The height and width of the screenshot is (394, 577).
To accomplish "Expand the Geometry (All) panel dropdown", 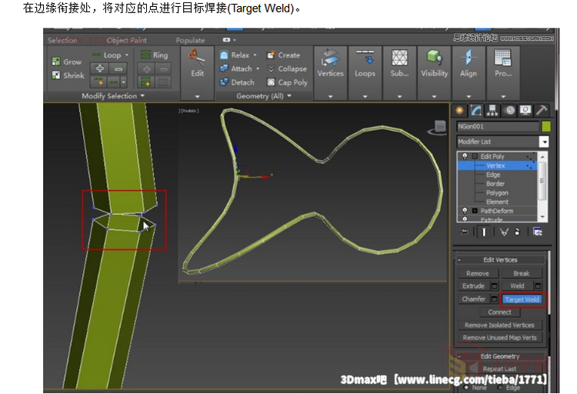I will [289, 95].
